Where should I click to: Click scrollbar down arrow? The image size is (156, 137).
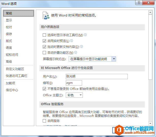(x=150, y=123)
